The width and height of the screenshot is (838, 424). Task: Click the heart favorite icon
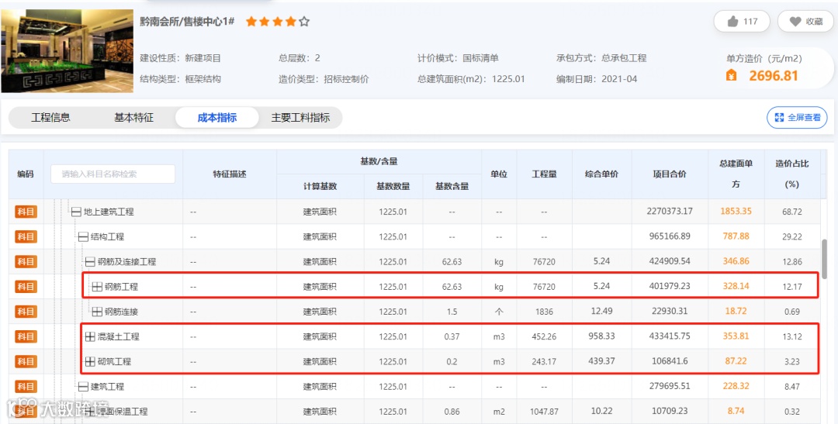pos(795,22)
